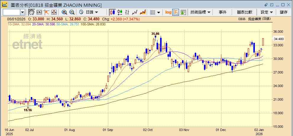The height and width of the screenshot is (136, 293).
Task: Switch to green-black candlestick chart style
Action: 120,12
